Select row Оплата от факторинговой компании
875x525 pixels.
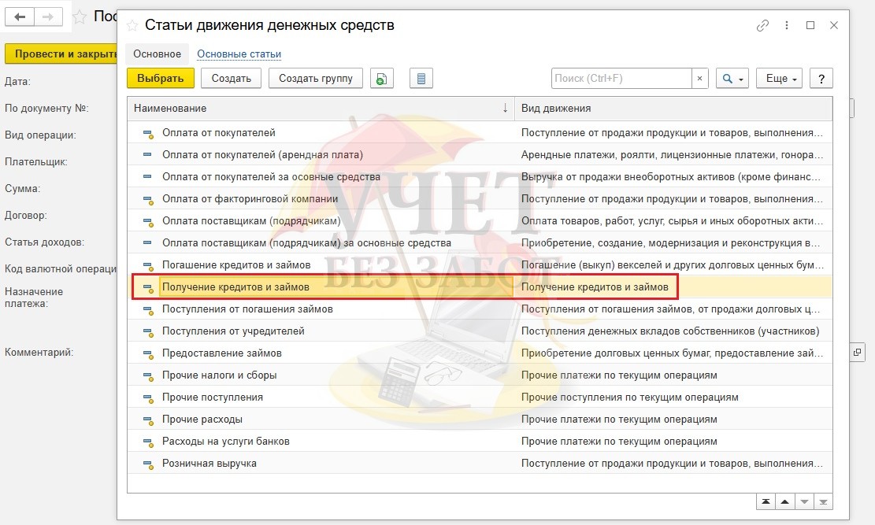pos(480,198)
